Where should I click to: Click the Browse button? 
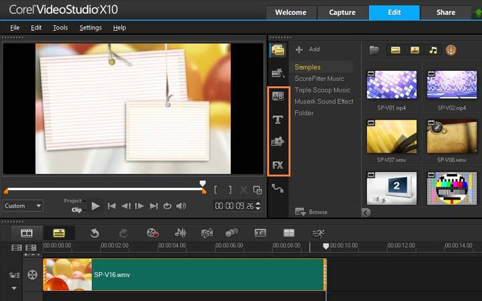click(311, 212)
